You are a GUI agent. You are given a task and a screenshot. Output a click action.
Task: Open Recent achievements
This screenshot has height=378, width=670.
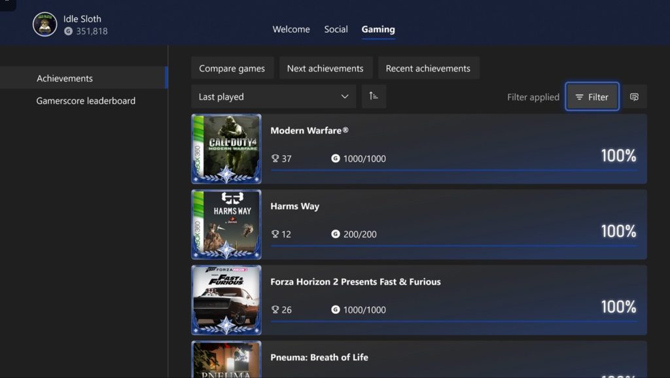428,68
